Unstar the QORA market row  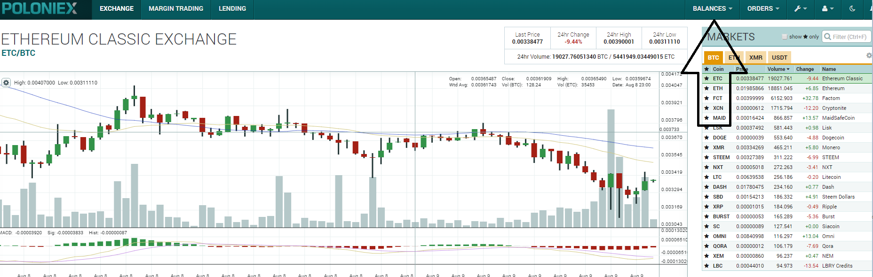point(706,246)
